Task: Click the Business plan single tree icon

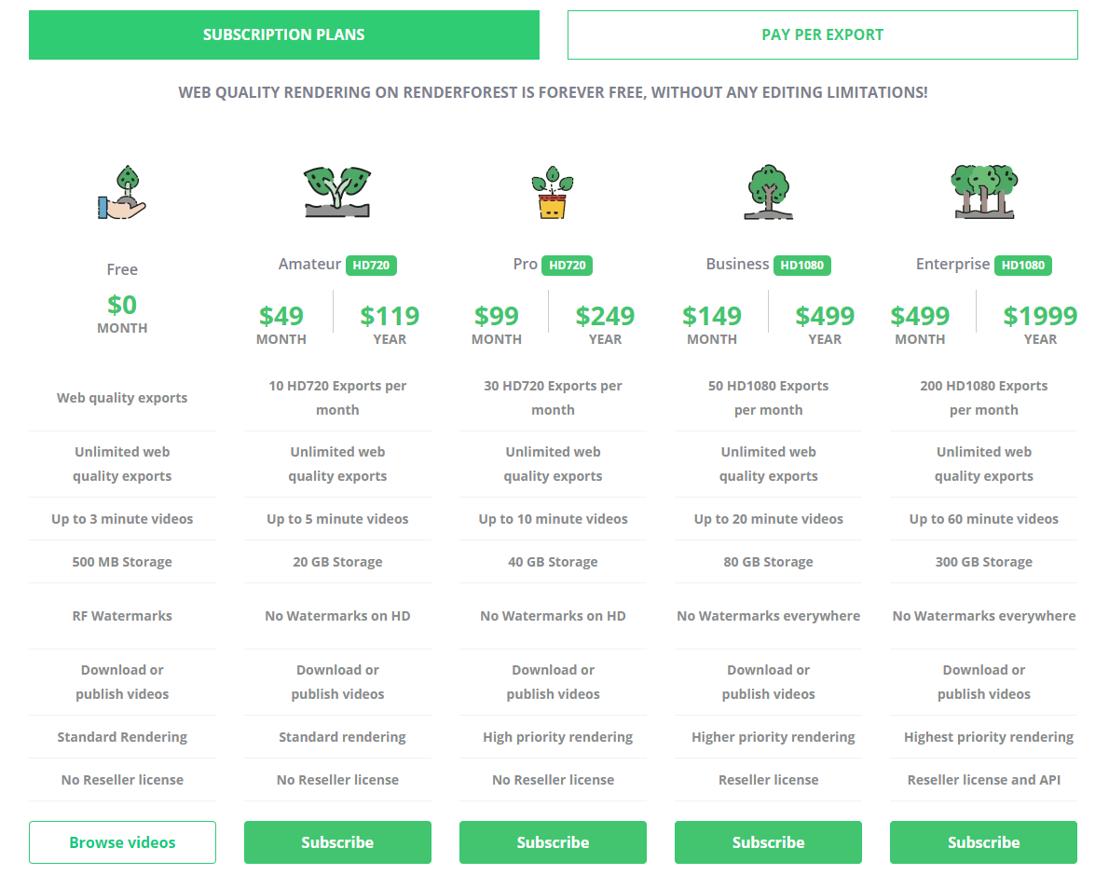Action: tap(768, 192)
